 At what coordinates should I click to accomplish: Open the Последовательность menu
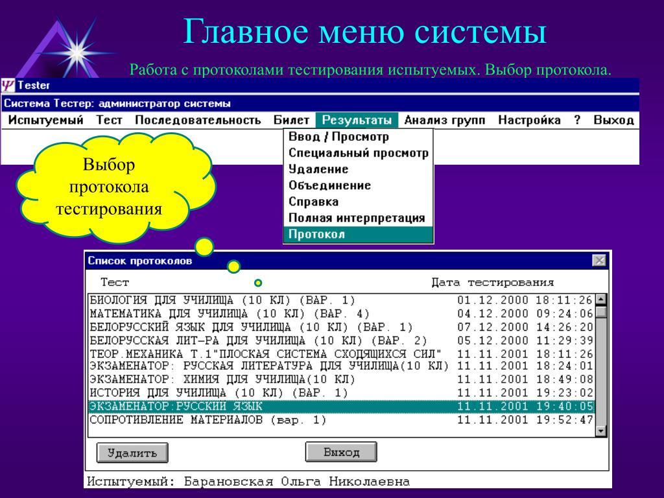pyautogui.click(x=198, y=120)
